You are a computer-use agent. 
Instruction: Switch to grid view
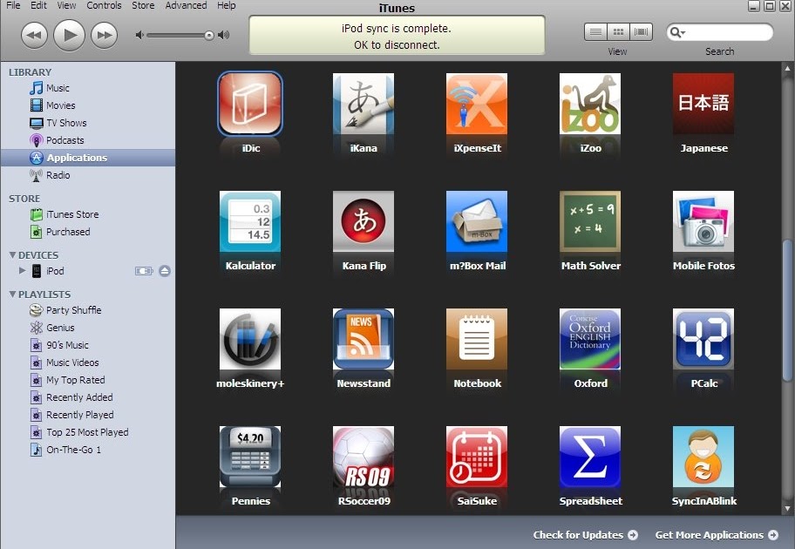[618, 32]
